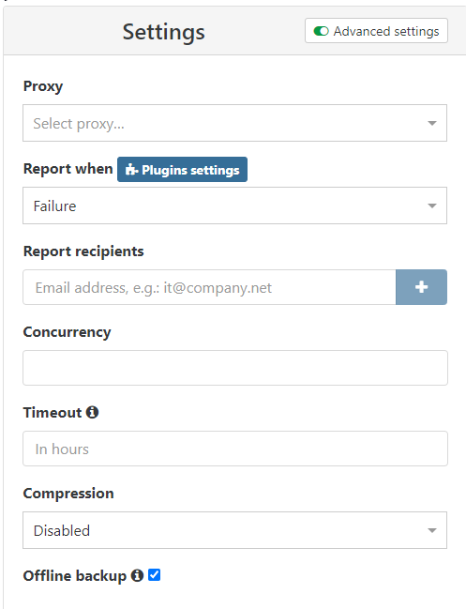Click the Timeout In hours field
Image resolution: width=466 pixels, height=609 pixels.
point(235,449)
